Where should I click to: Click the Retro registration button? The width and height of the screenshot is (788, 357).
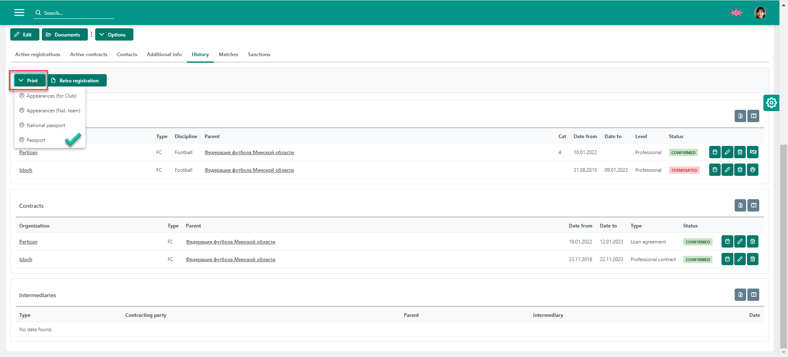[x=78, y=81]
